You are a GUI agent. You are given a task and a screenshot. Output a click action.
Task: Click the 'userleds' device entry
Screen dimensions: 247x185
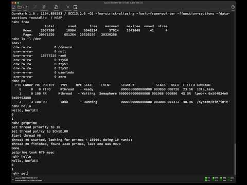[x=66, y=72]
